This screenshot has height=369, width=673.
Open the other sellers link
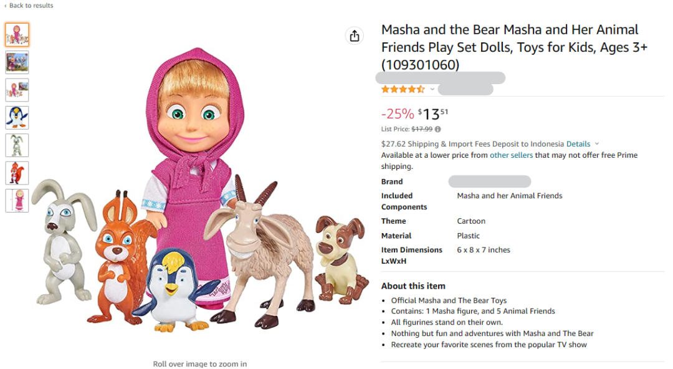tap(511, 155)
